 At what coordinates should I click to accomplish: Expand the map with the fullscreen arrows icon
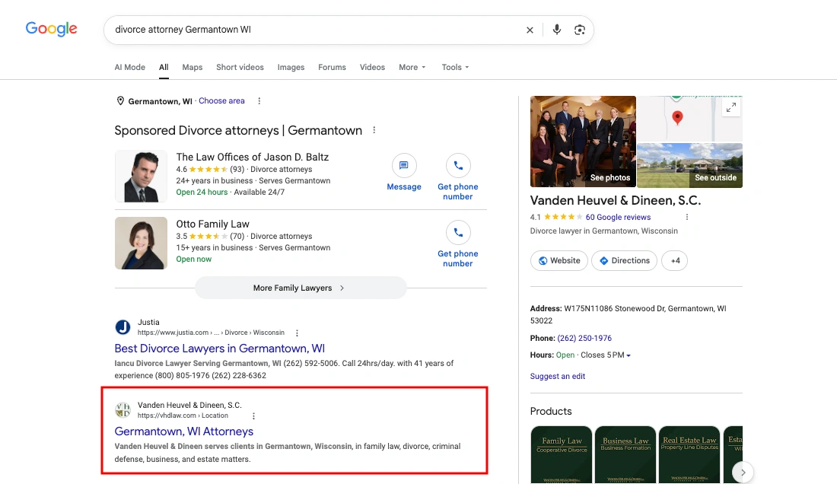tap(730, 107)
